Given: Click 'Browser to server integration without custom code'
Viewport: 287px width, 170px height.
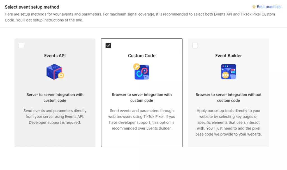Looking at the screenshot, I should 228,98.
